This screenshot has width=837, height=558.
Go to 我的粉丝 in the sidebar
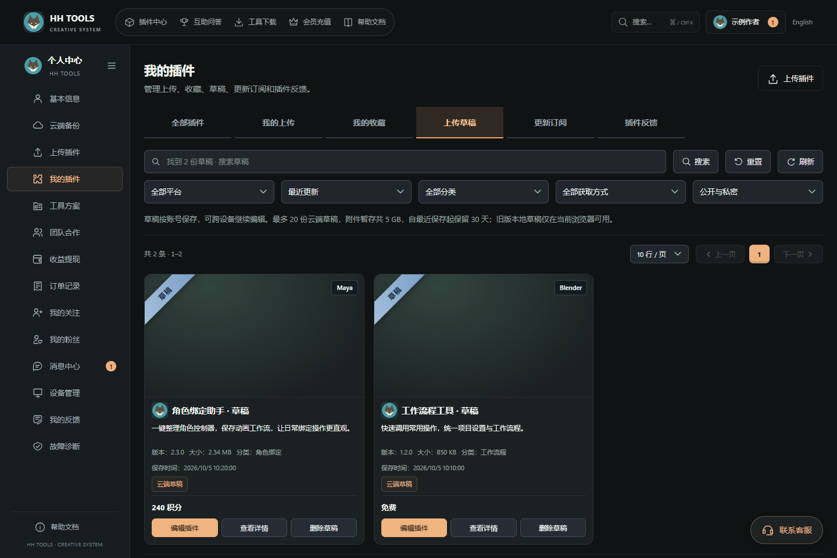pyautogui.click(x=65, y=339)
